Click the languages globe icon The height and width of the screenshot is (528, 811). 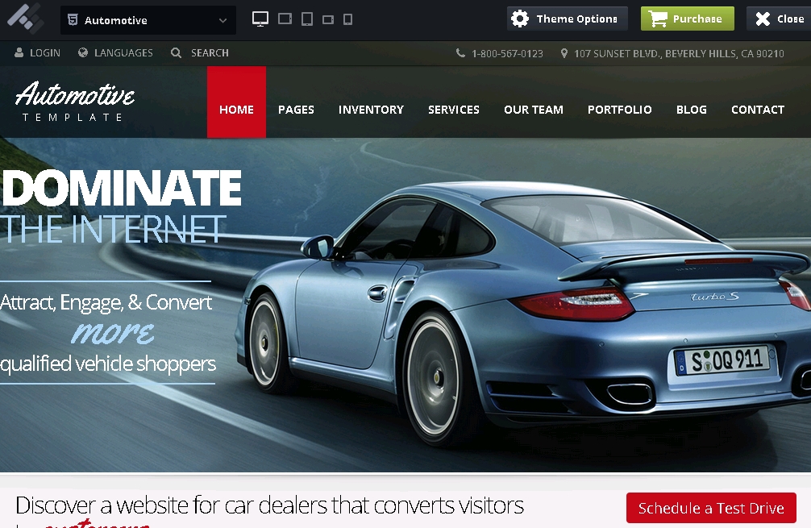coord(83,53)
